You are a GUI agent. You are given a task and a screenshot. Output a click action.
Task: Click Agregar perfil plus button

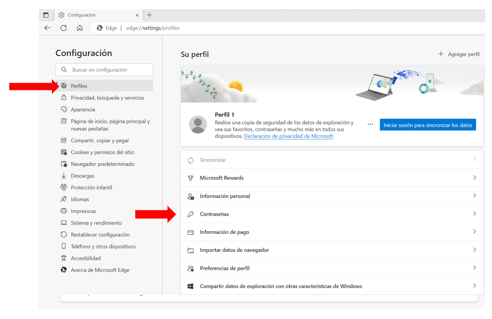click(x=459, y=54)
